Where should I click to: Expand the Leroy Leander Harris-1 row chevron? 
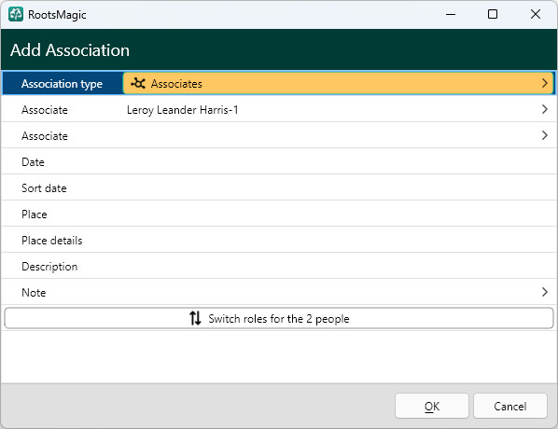(544, 109)
